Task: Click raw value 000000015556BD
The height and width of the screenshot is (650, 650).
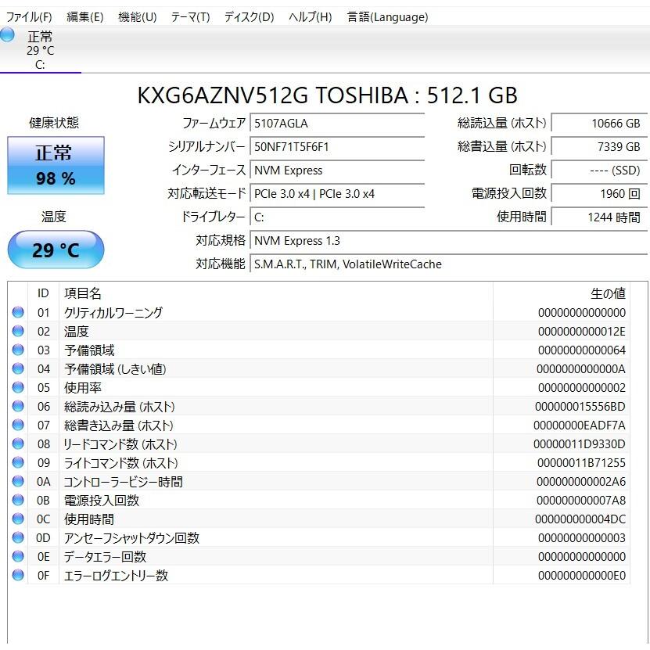Action: coord(580,407)
